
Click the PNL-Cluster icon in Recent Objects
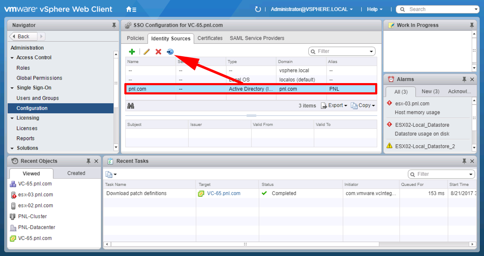[x=13, y=217]
